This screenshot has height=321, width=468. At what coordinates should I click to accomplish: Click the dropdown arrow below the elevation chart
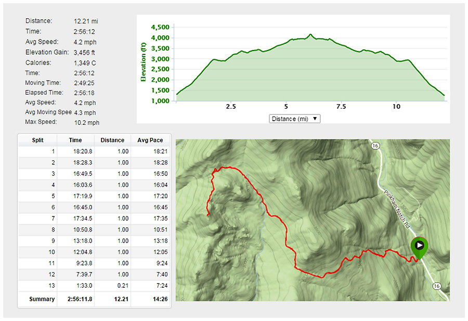[315, 119]
